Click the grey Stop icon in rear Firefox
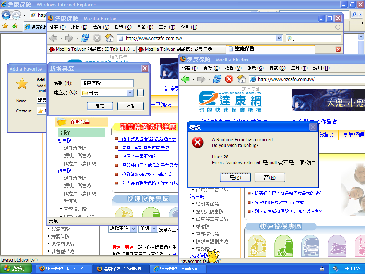Viewport: 365px width, 274px height. 97,38
